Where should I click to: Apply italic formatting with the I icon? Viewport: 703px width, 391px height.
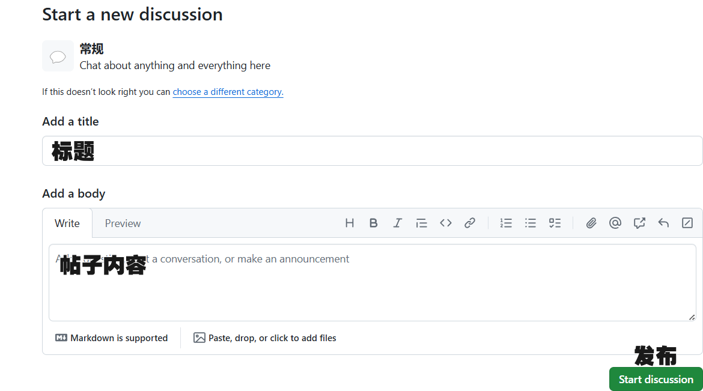tap(397, 223)
